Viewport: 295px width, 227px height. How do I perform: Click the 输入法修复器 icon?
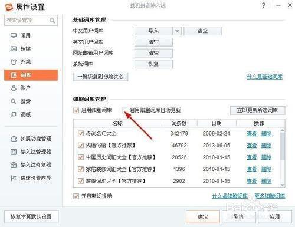(x=14, y=165)
